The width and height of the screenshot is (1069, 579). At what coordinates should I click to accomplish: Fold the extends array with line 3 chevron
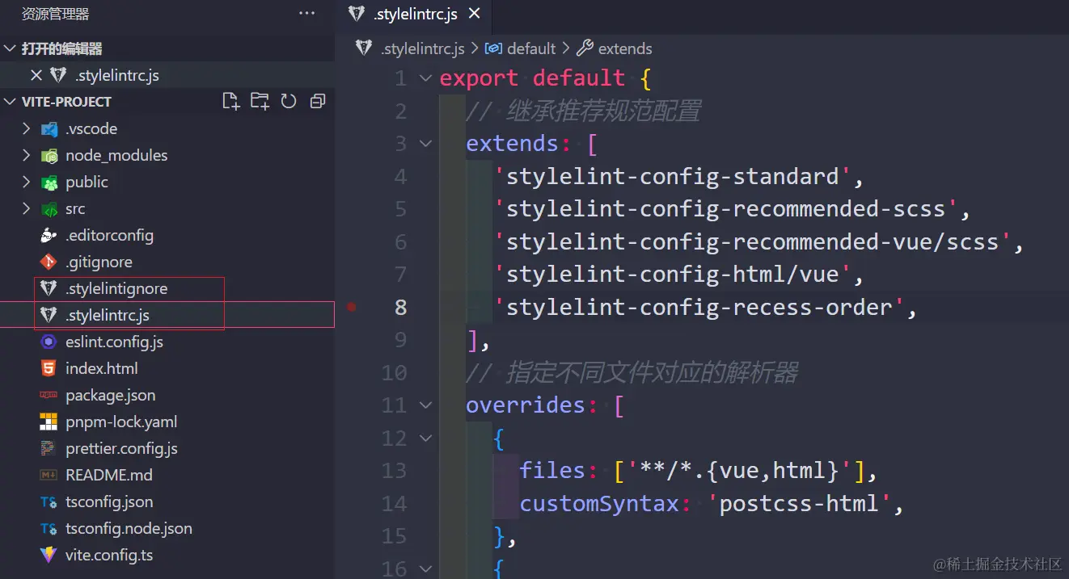click(426, 143)
